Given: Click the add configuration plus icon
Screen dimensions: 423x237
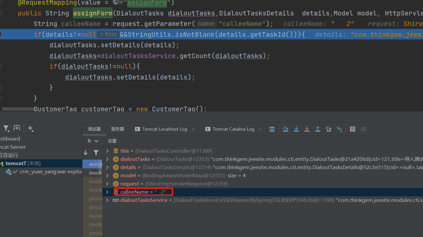Looking at the screenshot, I should [x=31, y=128].
